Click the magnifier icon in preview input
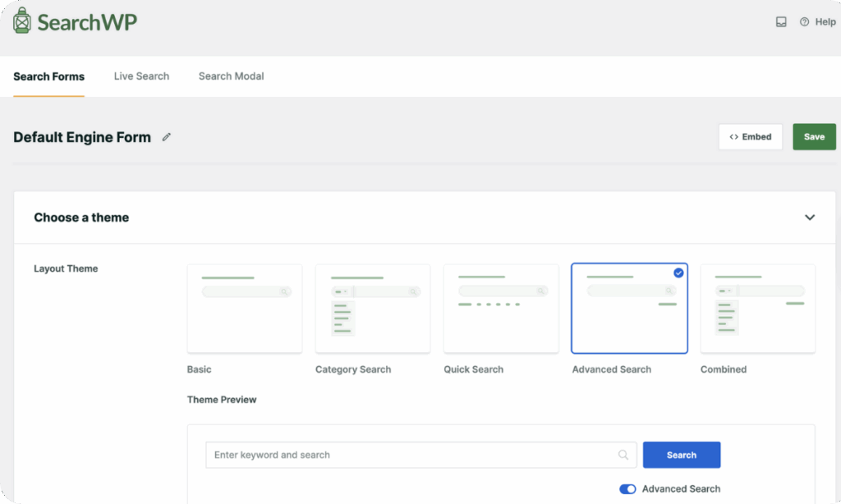This screenshot has height=504, width=841. click(623, 456)
